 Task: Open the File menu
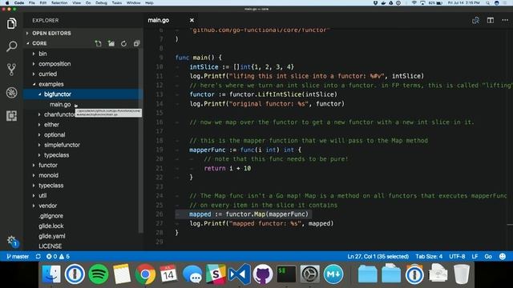pyautogui.click(x=32, y=2)
